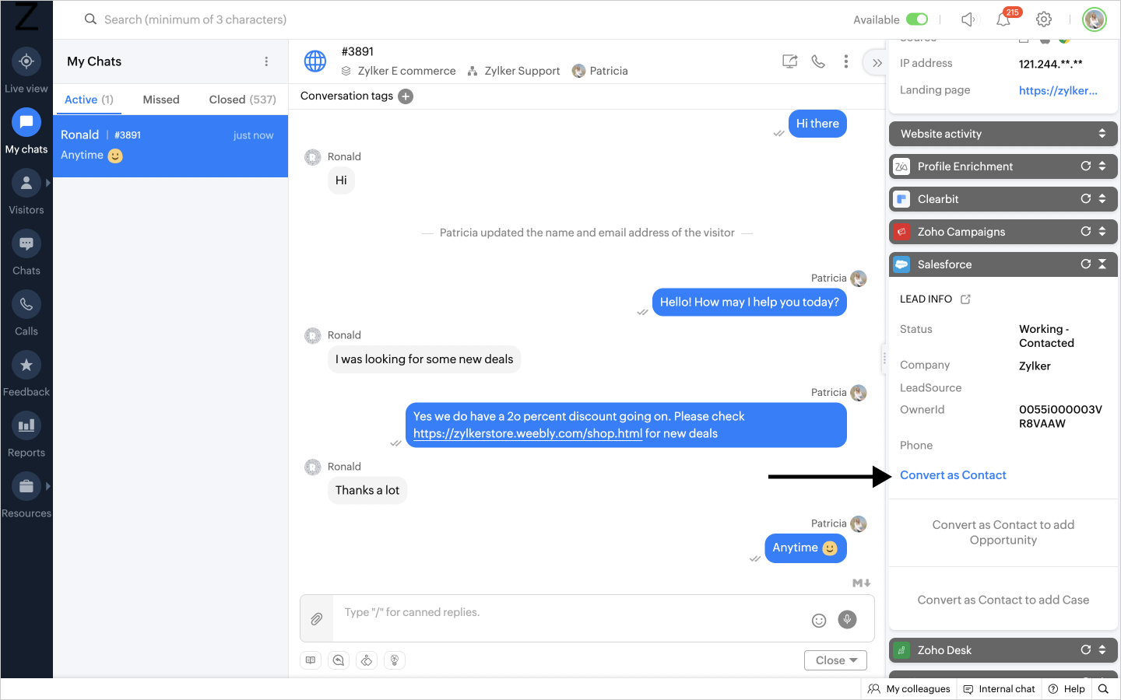Open notifications bell with 215 badge
1121x700 pixels.
tap(1003, 19)
